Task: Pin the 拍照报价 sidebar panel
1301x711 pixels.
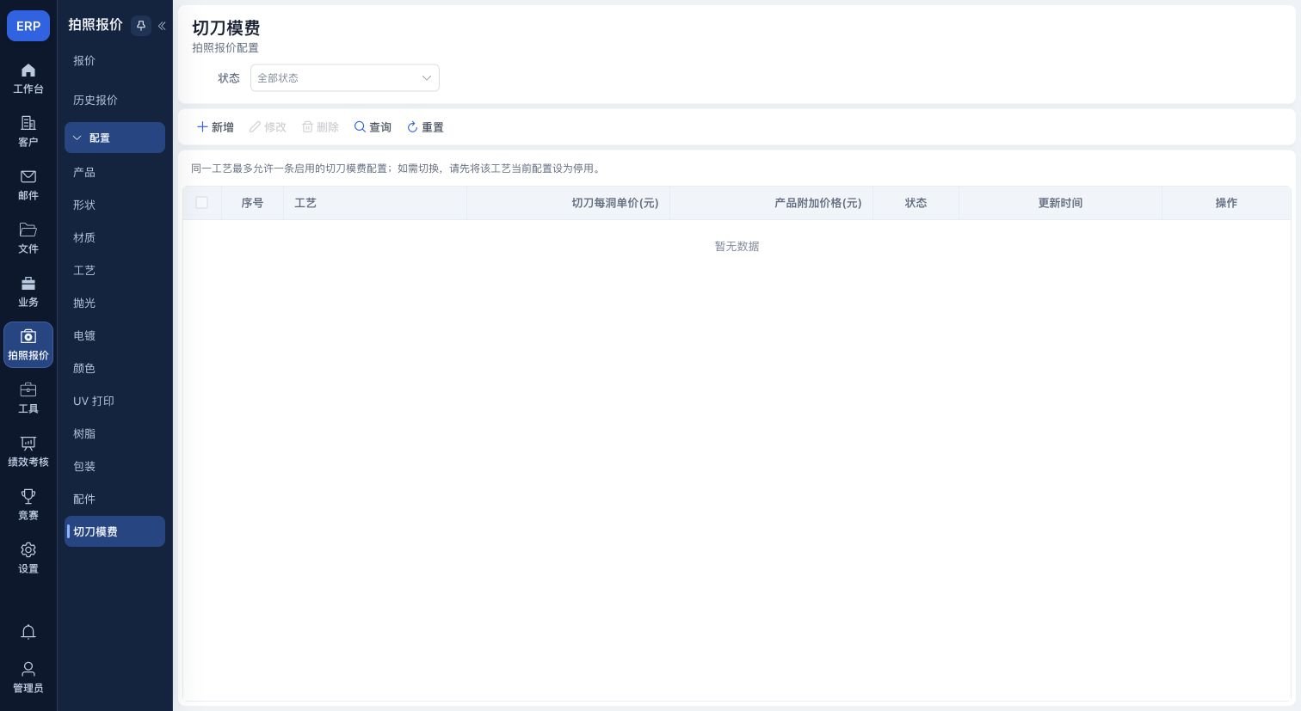Action: pos(141,26)
